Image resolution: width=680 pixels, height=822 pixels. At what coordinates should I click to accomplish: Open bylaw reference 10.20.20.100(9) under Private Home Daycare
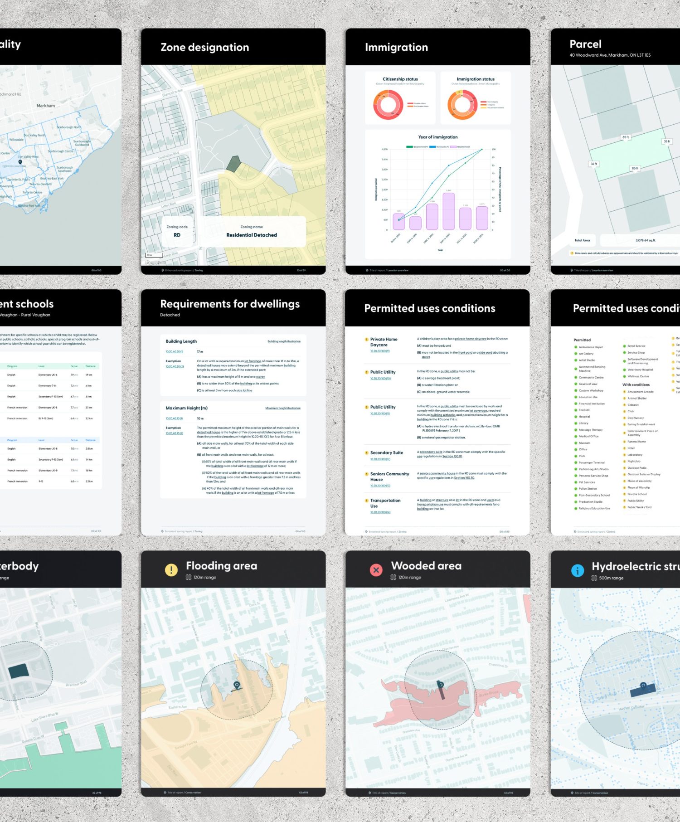380,351
